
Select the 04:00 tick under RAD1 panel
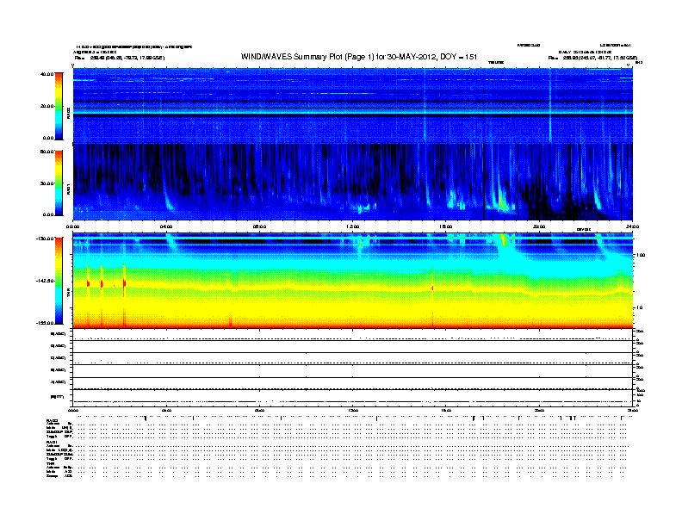click(x=166, y=226)
